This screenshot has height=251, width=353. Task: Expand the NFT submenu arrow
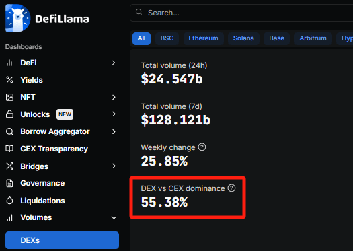pos(114,97)
